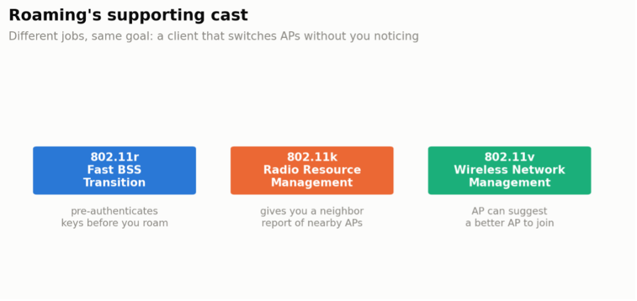This screenshot has width=637, height=301.
Task: Click the "keys before you roam" caption
Action: click(114, 223)
